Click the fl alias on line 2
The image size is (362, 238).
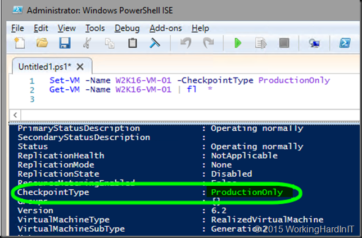192,89
